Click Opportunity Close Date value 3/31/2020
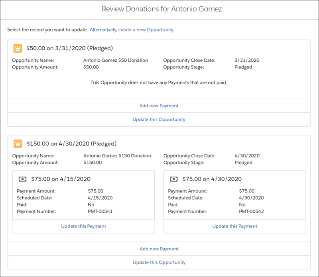Image resolution: width=319 pixels, height=277 pixels. point(247,60)
